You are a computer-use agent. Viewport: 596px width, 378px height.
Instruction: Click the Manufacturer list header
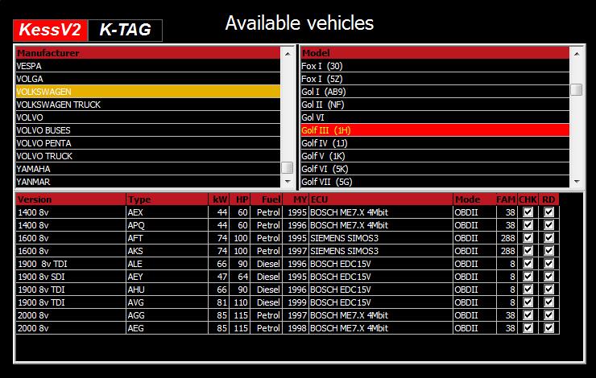coord(148,53)
